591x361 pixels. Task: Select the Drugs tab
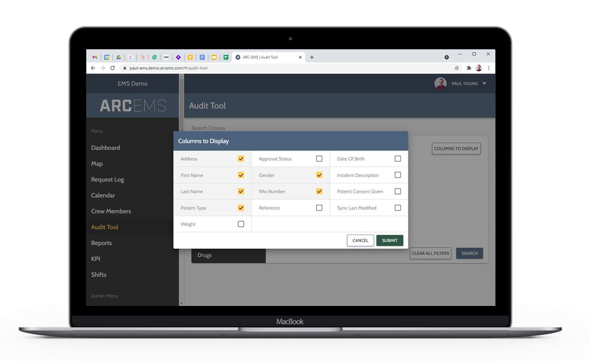pyautogui.click(x=229, y=255)
